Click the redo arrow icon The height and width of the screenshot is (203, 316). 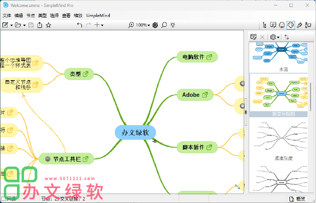tap(88, 25)
